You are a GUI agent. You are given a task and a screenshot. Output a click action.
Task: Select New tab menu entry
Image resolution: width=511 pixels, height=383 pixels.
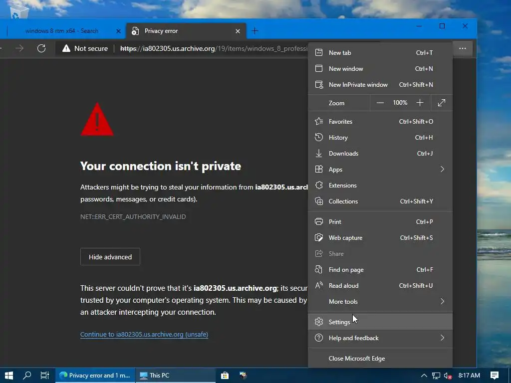coord(380,52)
